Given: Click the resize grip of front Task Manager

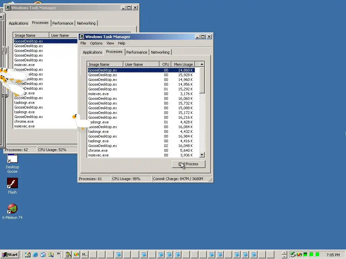Looking at the screenshot, I should [211, 180].
